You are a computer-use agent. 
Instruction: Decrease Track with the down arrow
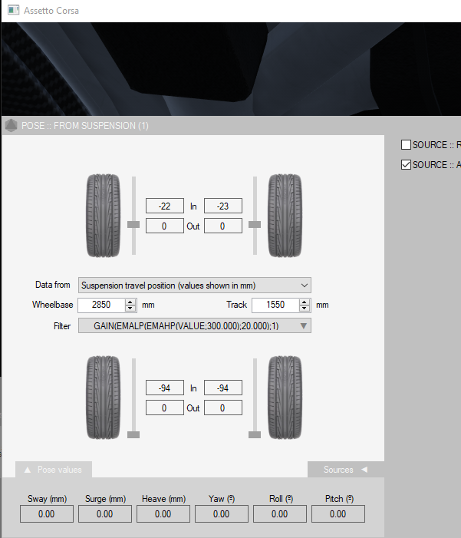coord(305,308)
